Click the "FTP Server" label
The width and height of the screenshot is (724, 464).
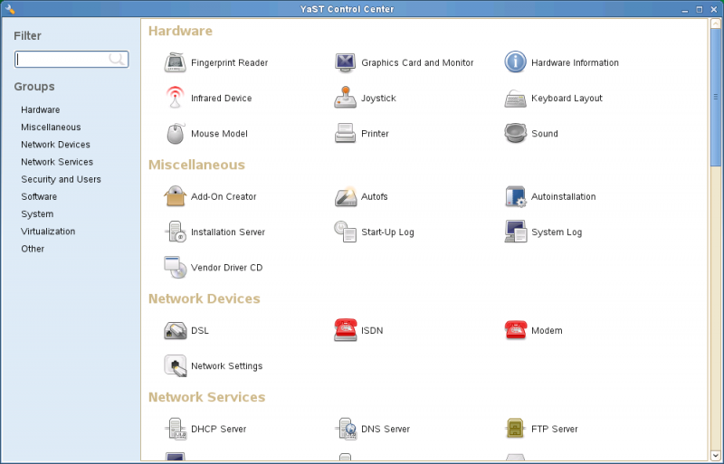(x=555, y=429)
